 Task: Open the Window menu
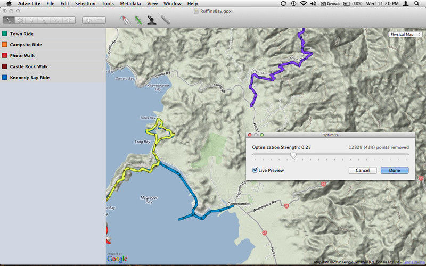point(172,4)
